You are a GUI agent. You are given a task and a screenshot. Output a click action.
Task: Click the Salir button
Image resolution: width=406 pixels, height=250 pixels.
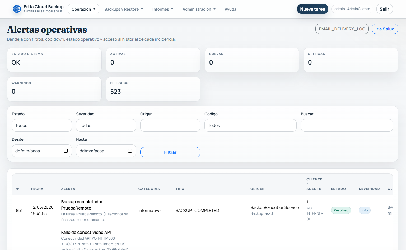tap(384, 9)
